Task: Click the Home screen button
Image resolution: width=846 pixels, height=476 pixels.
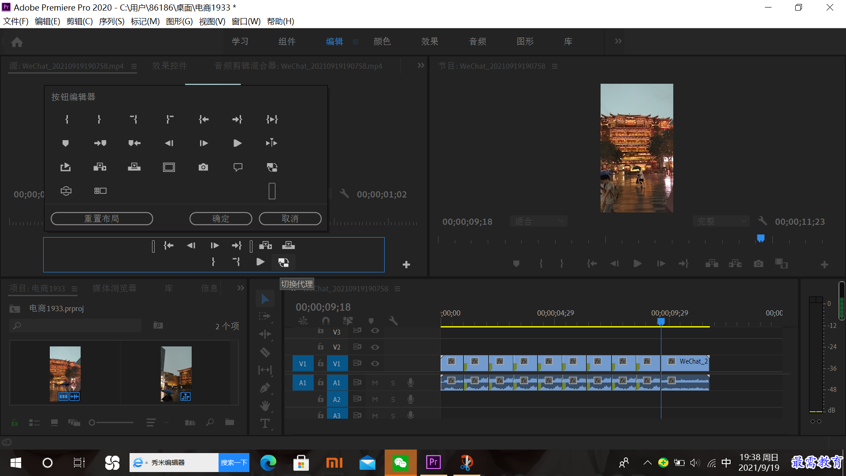Action: tap(17, 42)
